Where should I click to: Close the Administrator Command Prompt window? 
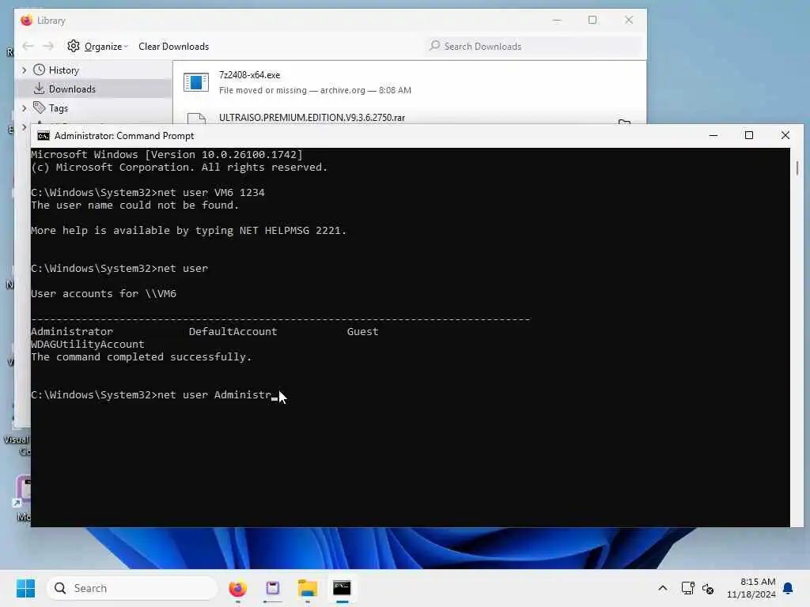tap(785, 135)
